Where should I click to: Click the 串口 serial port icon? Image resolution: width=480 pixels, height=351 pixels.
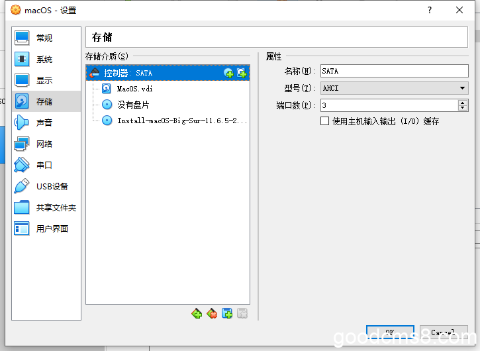(22, 165)
